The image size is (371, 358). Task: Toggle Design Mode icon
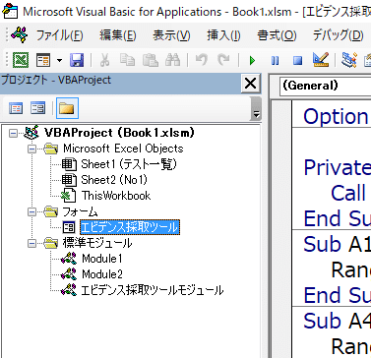(x=321, y=60)
